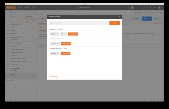Image resolution: width=169 pixels, height=109 pixels.
Task: Click the sync status orange icon
Action: [x=132, y=8]
